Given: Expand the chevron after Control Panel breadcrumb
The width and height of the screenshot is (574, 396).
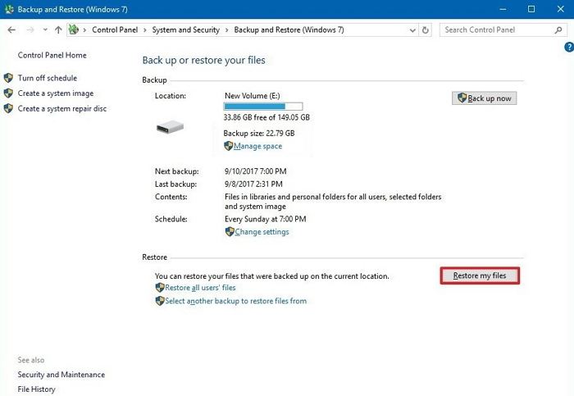Looking at the screenshot, I should click(145, 30).
